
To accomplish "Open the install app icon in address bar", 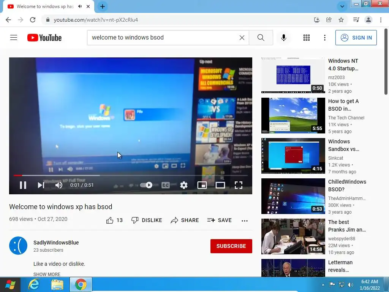I will click(x=316, y=20).
